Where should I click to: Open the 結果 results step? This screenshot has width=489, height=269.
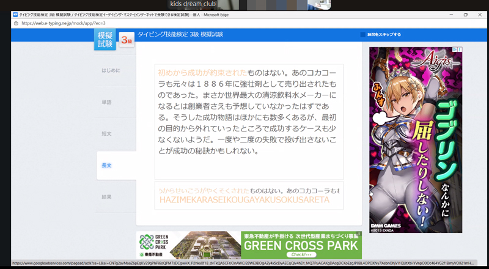106,197
